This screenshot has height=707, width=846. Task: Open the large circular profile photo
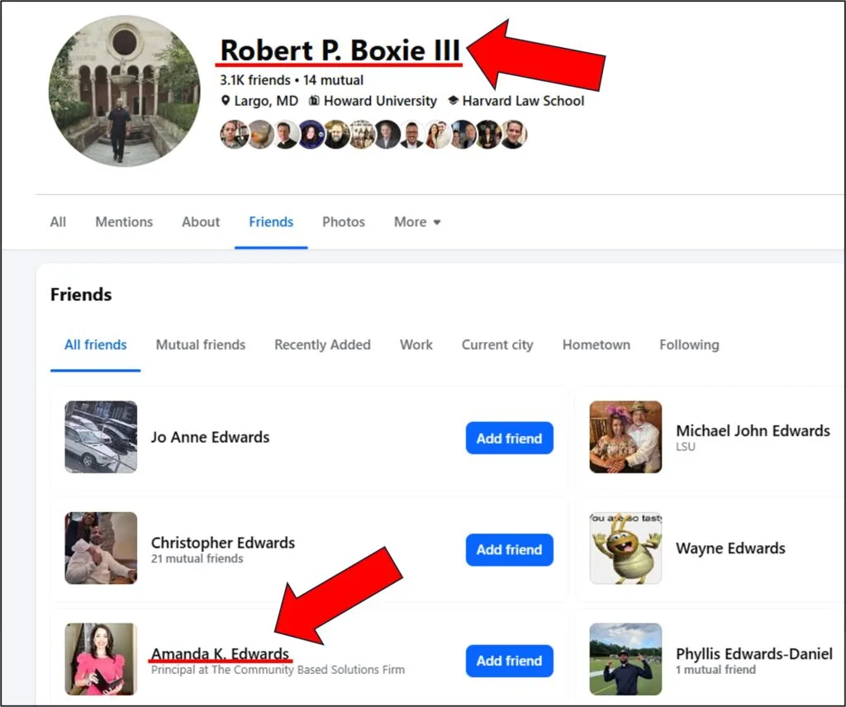click(125, 91)
